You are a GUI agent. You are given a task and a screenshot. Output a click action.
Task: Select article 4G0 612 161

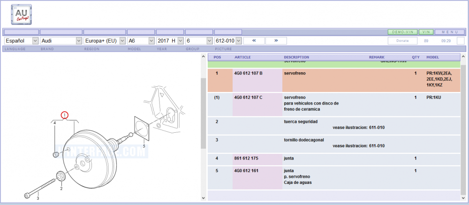click(246, 171)
